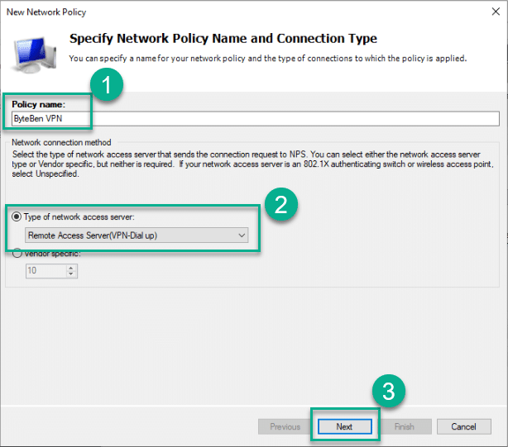Image resolution: width=508 pixels, height=447 pixels.
Task: Click the Next button
Action: [x=344, y=426]
